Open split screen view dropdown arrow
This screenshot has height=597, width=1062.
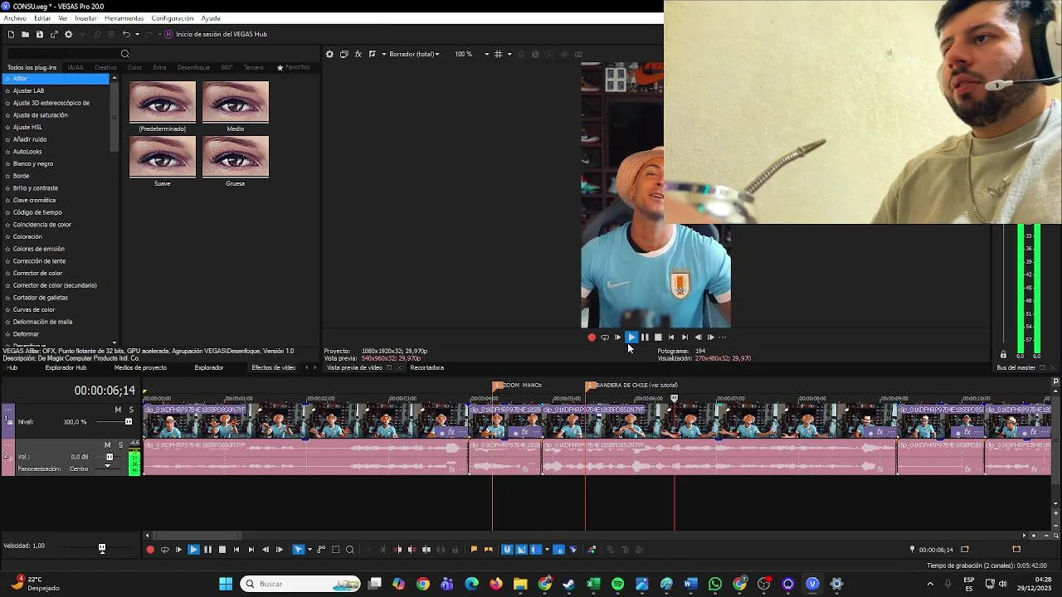click(382, 54)
